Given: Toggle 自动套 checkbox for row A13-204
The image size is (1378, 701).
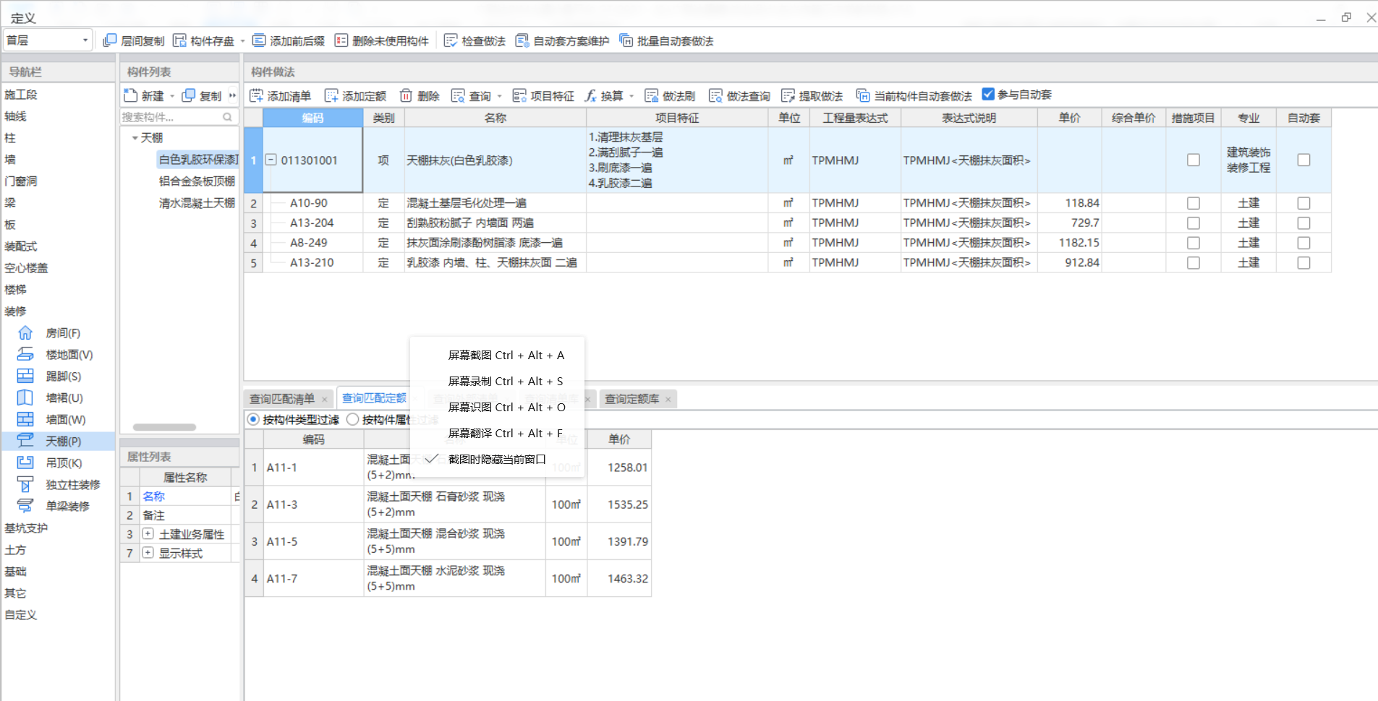Looking at the screenshot, I should point(1303,223).
